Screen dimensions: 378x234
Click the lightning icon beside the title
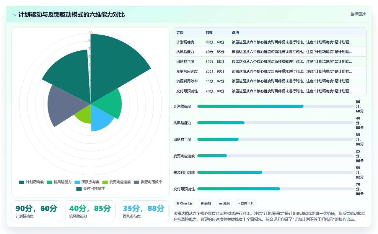point(14,15)
